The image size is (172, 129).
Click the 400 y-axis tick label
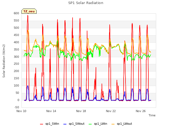[x=16, y=42]
